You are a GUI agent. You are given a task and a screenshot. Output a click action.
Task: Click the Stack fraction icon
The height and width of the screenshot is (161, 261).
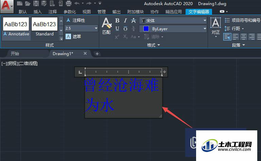pos(134,29)
